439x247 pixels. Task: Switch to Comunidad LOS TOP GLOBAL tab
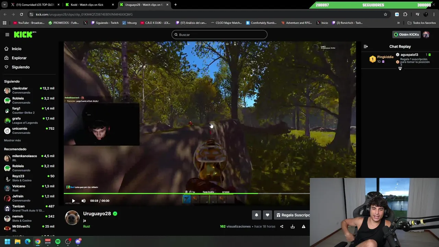tap(34, 5)
